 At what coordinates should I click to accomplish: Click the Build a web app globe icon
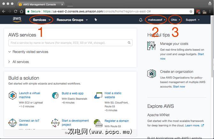point(55,95)
